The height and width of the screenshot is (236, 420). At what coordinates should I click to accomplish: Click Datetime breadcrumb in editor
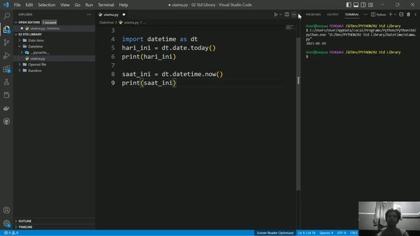[106, 22]
